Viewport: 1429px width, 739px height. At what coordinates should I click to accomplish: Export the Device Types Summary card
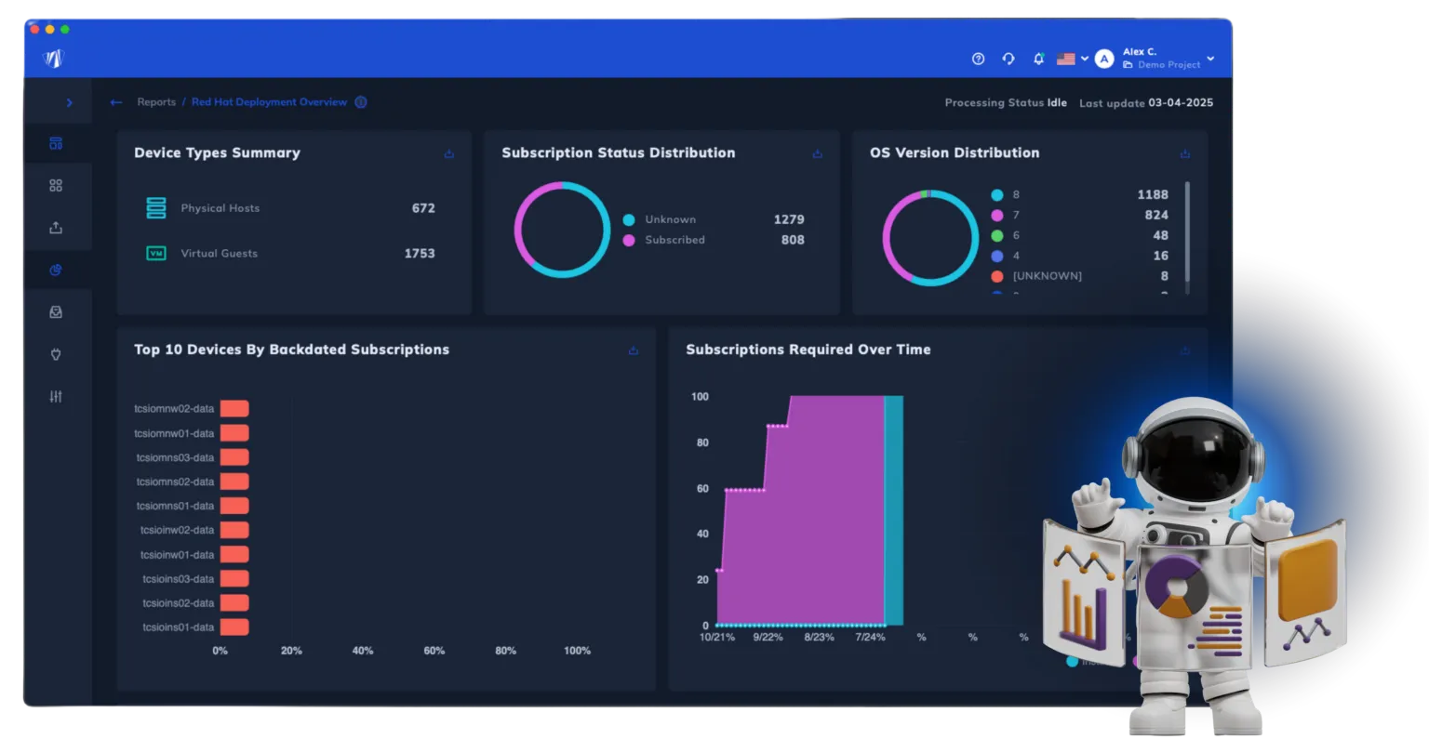pyautogui.click(x=449, y=154)
